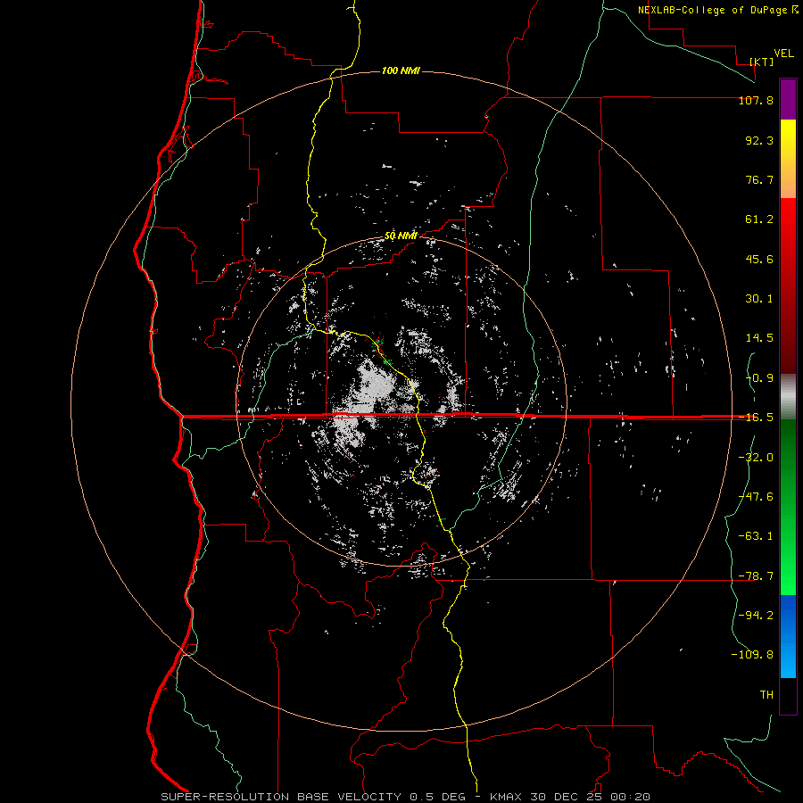Click the 50 NMI range ring label
Image resolution: width=803 pixels, height=803 pixels.
click(401, 236)
